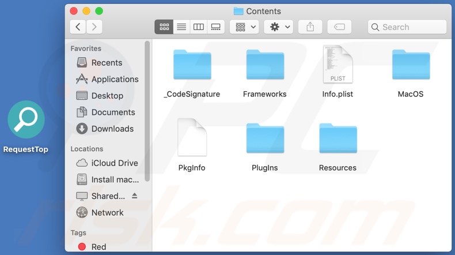The height and width of the screenshot is (255, 455).
Task: Select the MacOS folder icon
Action: click(x=411, y=65)
